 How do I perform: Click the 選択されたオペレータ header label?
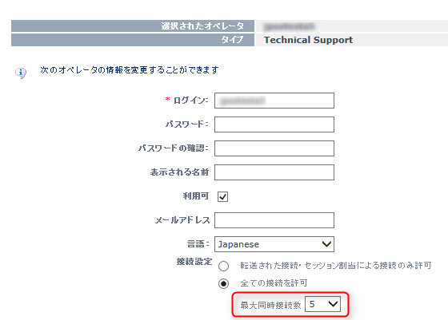[202, 26]
